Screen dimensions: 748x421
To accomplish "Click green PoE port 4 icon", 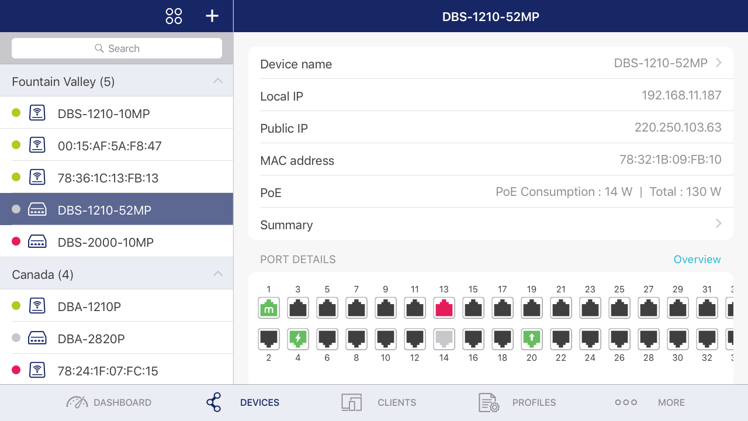I will [297, 337].
